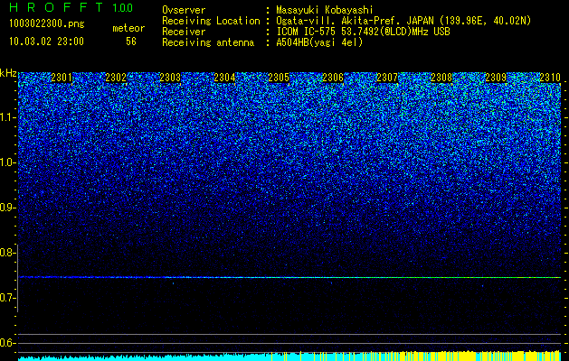Click the 2305 time marker
Image resolution: width=569 pixels, height=361 pixels.
coord(279,78)
